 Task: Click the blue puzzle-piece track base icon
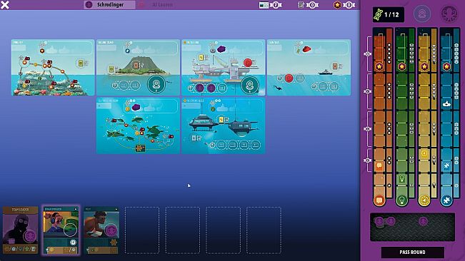446,200
